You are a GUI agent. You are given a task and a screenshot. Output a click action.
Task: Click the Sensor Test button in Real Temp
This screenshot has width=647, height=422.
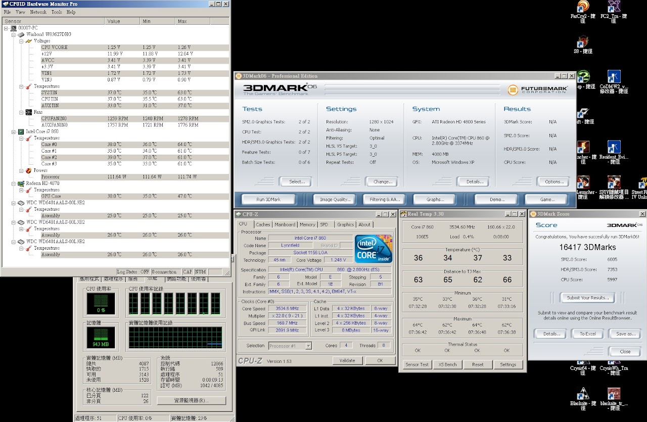coord(417,364)
